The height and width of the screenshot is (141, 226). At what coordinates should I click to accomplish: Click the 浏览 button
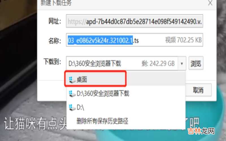coord(196,63)
